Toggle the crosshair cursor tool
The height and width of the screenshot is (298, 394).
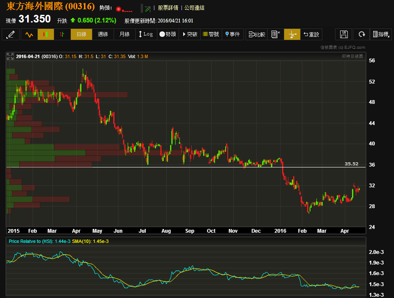(292, 34)
